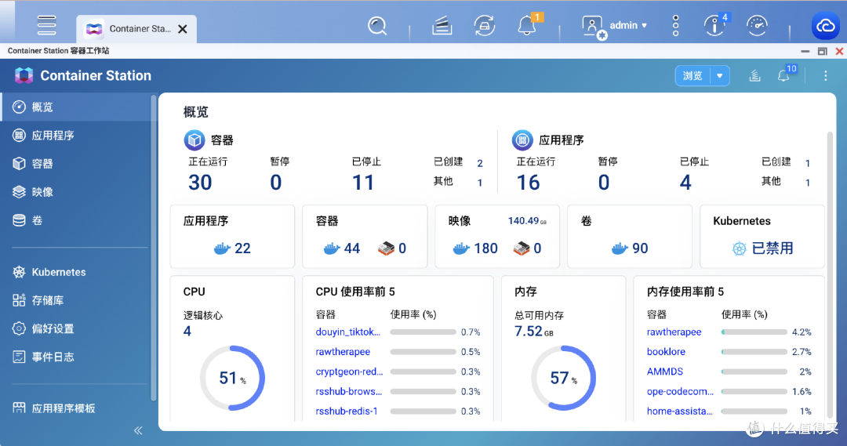This screenshot has height=446, width=847.
Task: Open Kubernetes in the sidebar
Action: 75,272
